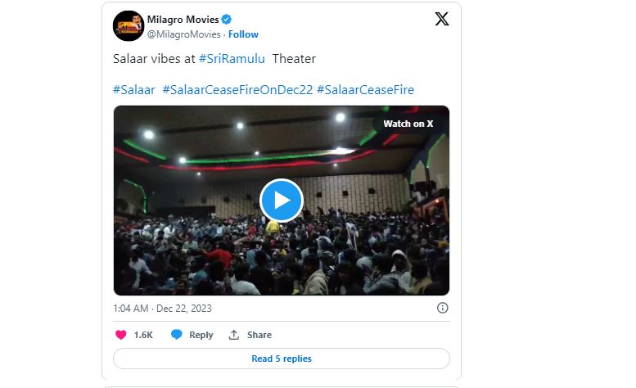Screen dimensions: 636x388
Task: Click the blue verified badge
Action: 226,20
